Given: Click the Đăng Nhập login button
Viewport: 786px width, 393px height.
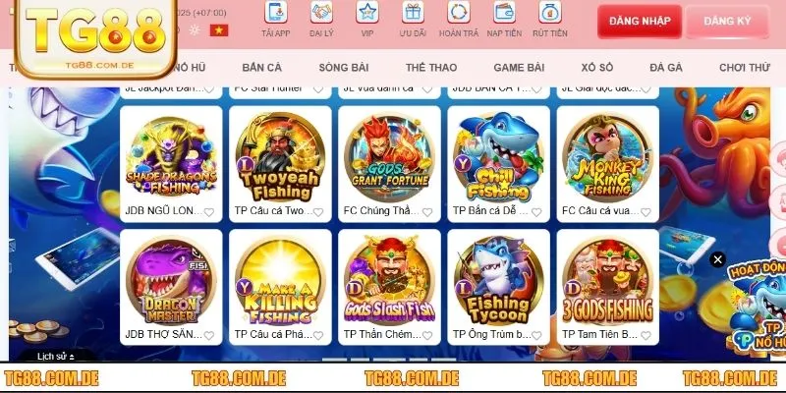Looking at the screenshot, I should pos(640,21).
